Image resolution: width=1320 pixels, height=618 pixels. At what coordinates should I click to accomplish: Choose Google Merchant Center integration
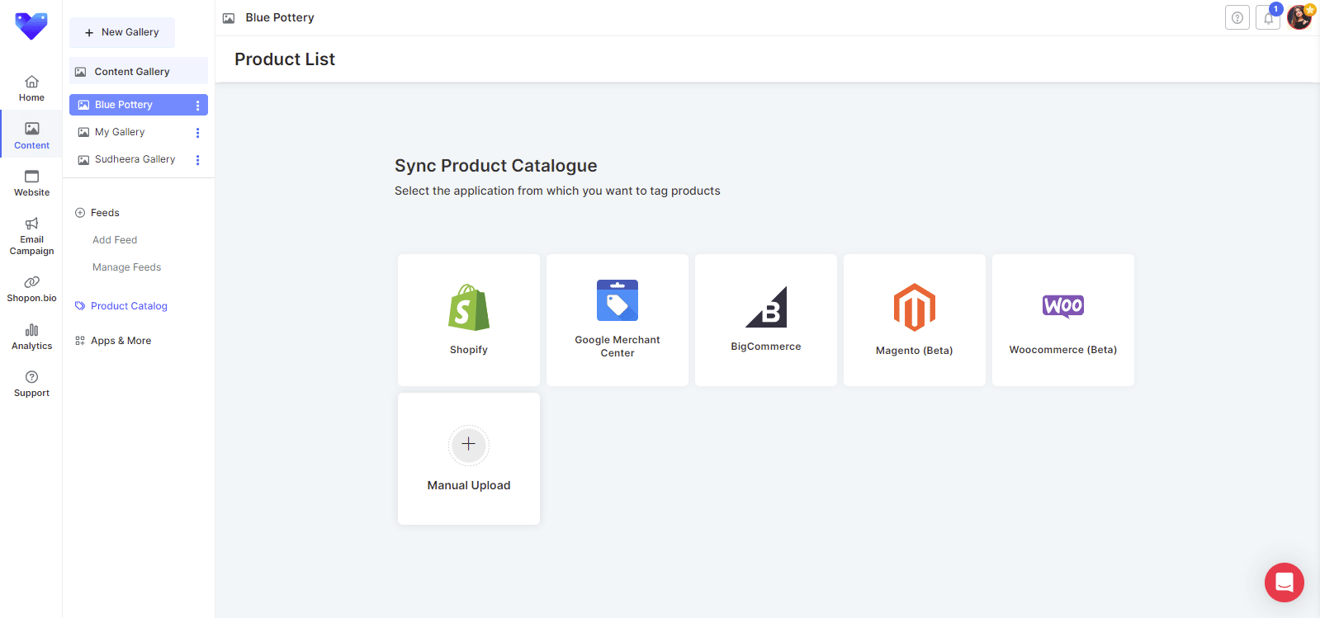(617, 301)
